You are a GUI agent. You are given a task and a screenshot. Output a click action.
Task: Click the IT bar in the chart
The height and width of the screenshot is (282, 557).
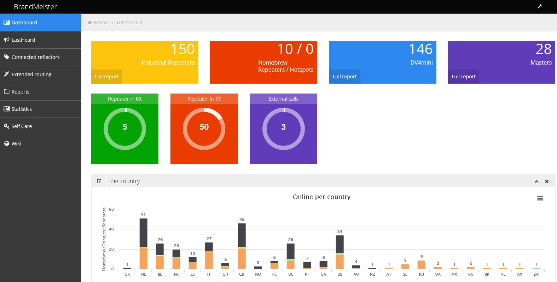click(x=209, y=256)
